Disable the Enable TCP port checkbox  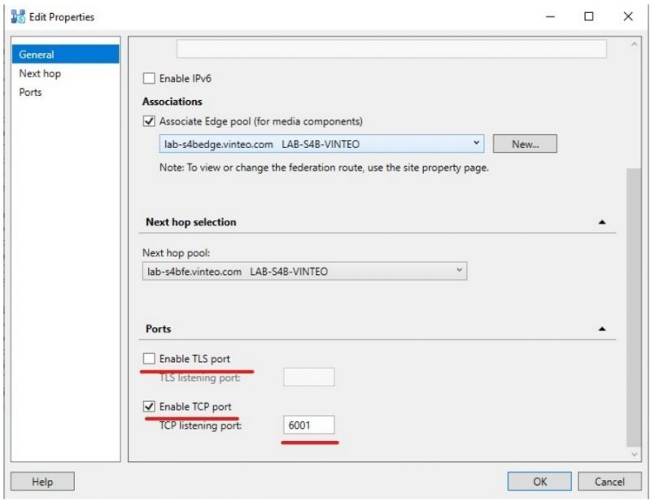pos(149,406)
